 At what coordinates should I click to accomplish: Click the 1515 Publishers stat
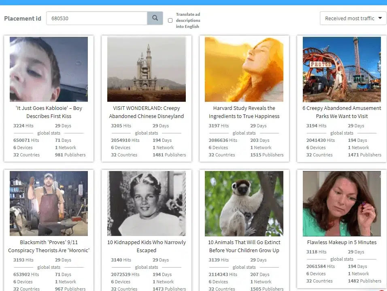tap(267, 155)
